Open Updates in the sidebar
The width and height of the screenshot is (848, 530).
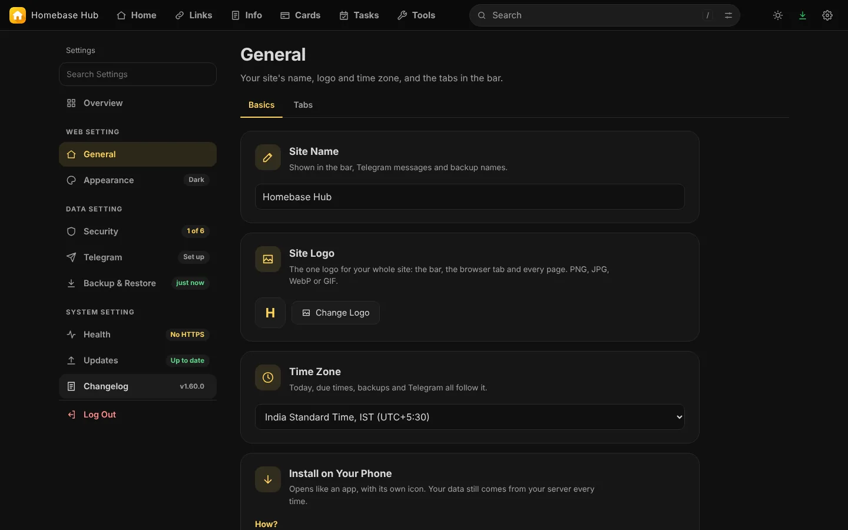[x=138, y=360]
